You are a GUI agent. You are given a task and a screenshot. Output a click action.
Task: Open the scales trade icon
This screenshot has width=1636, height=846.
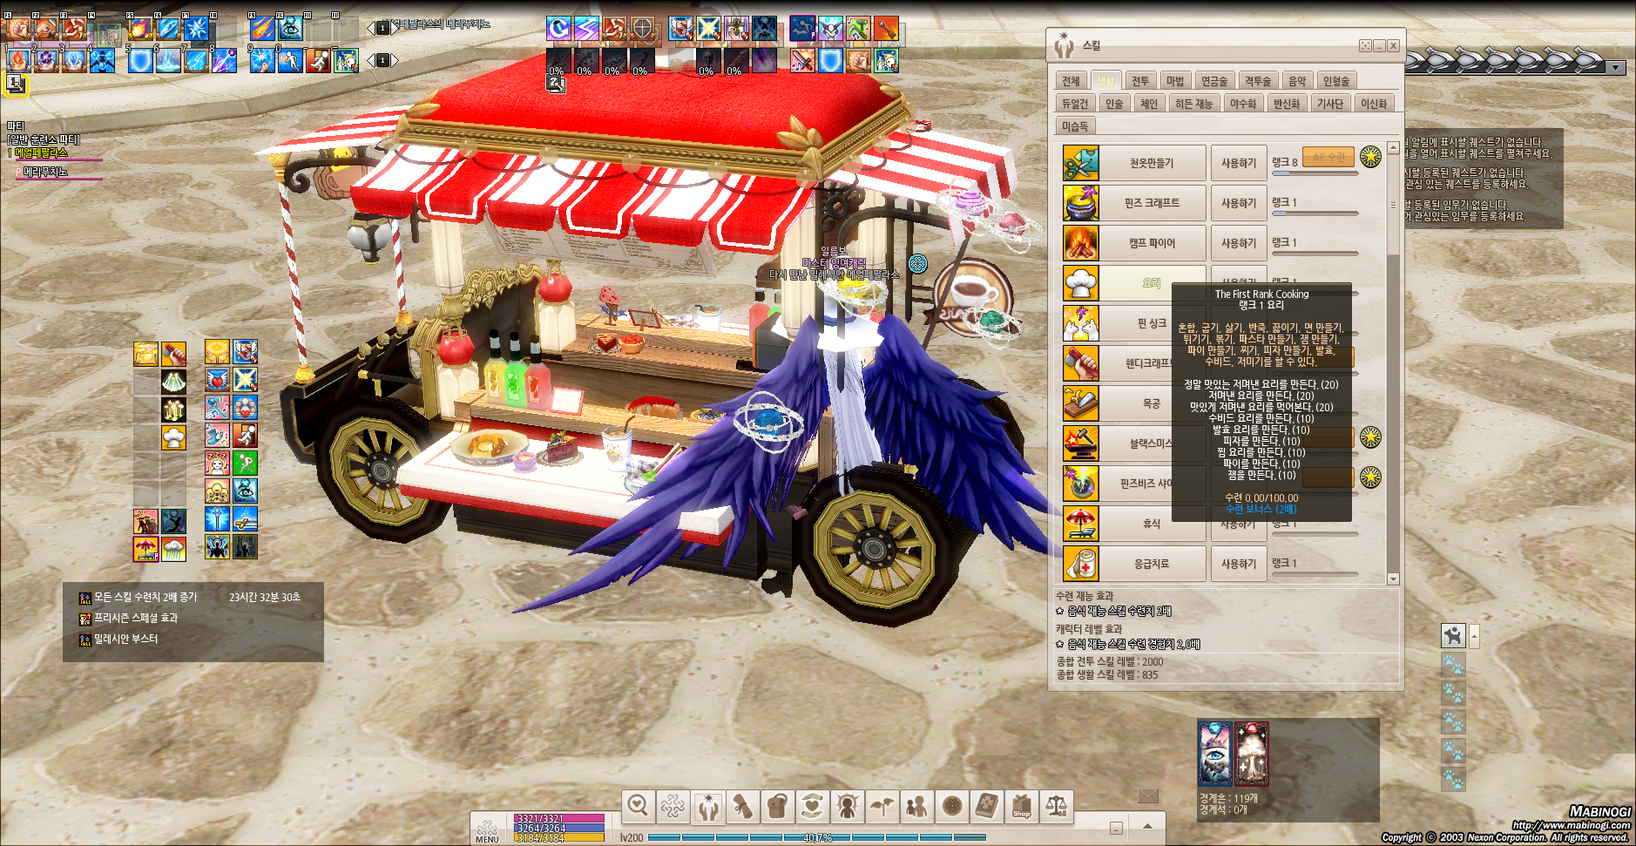[1056, 806]
